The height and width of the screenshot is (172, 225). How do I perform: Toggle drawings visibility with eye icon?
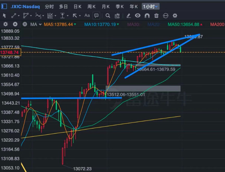(x=137, y=15)
